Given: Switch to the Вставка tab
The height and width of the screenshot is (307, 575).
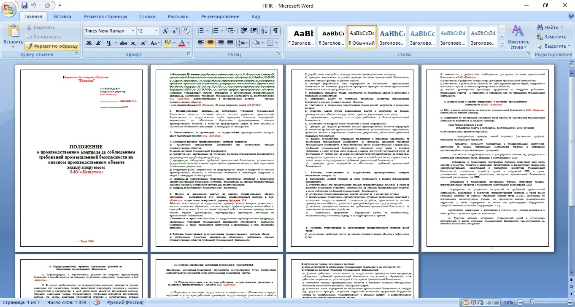Looking at the screenshot, I should click(62, 16).
